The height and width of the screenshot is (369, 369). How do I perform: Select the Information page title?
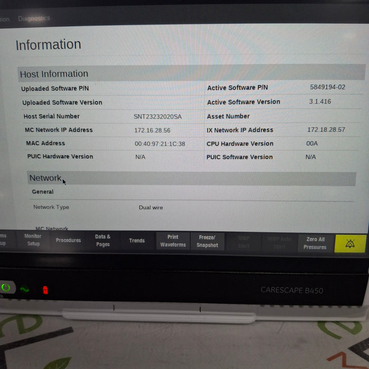click(48, 45)
